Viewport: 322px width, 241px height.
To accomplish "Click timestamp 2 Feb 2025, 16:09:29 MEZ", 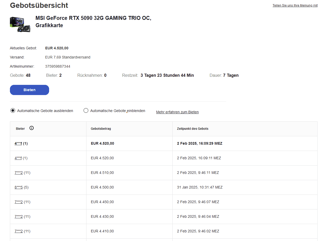I will click(200, 143).
